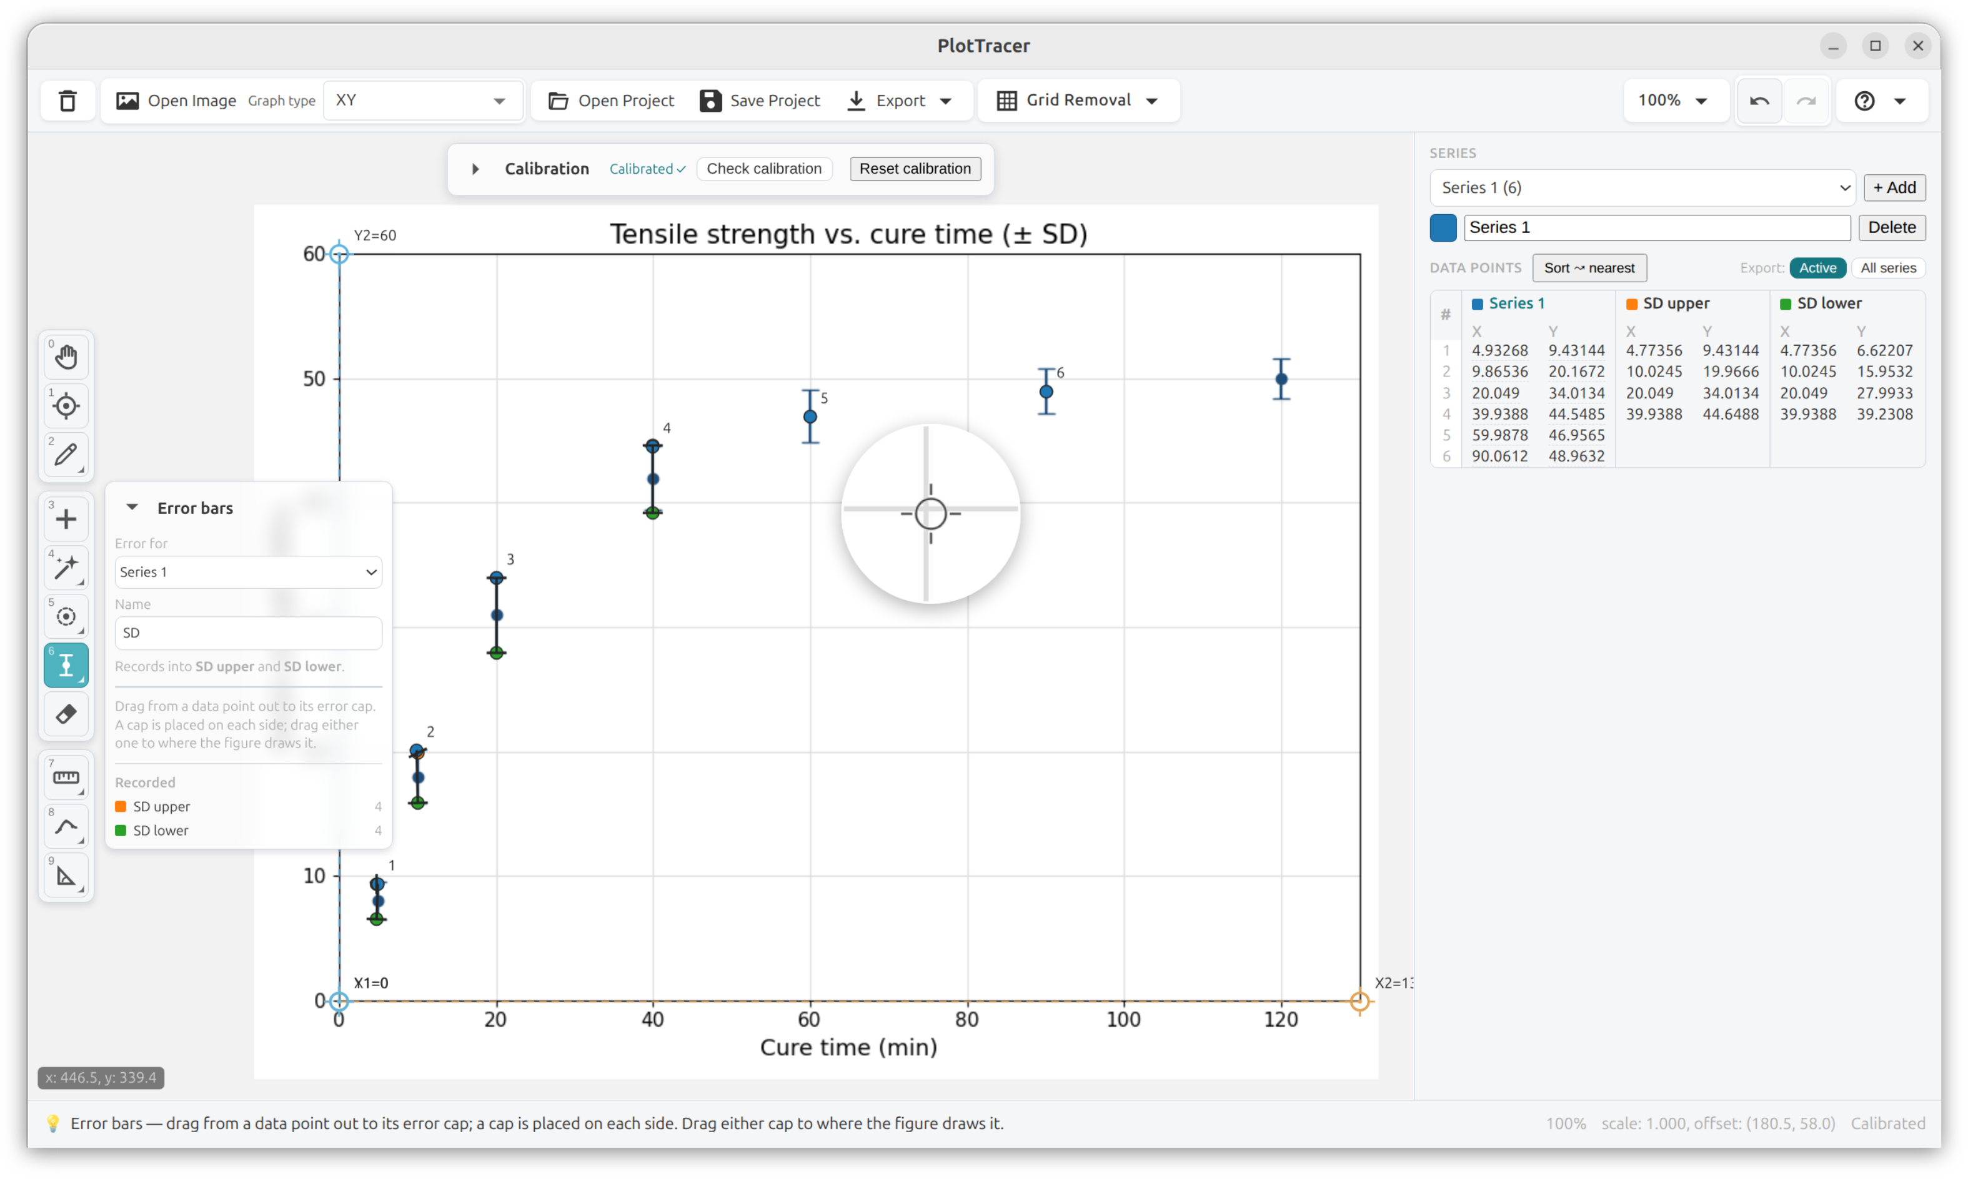Select table cell value 9.43144 under Series 1

1576,350
